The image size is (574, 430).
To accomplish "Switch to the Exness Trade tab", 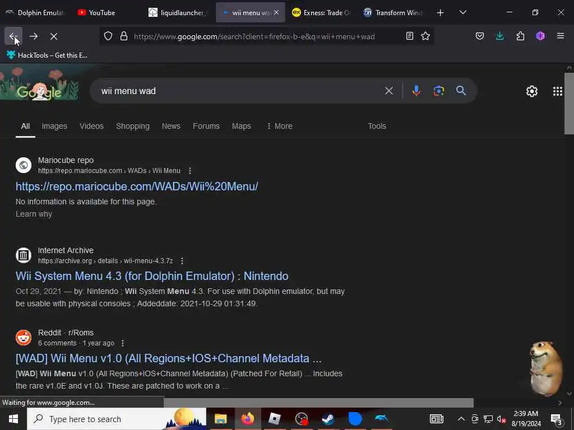I will point(321,13).
